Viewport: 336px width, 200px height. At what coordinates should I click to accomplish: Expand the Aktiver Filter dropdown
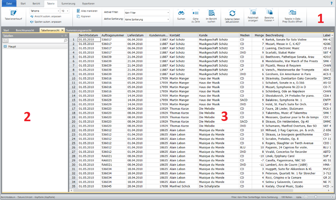(168, 12)
